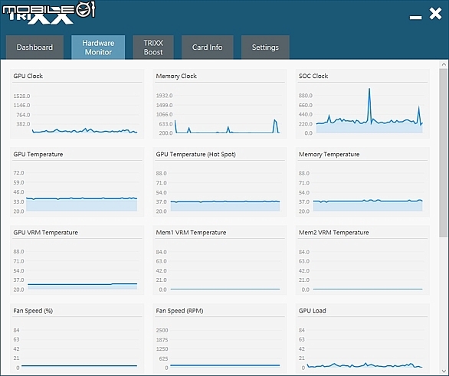Screen dimensions: 449x376
Task: Go to the Settings tab
Action: click(265, 47)
